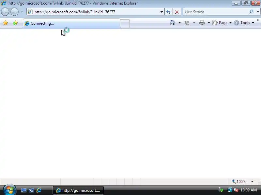This screenshot has height=195, width=261.
Task: Open Favorites Center star icon
Action: [x=5, y=23]
